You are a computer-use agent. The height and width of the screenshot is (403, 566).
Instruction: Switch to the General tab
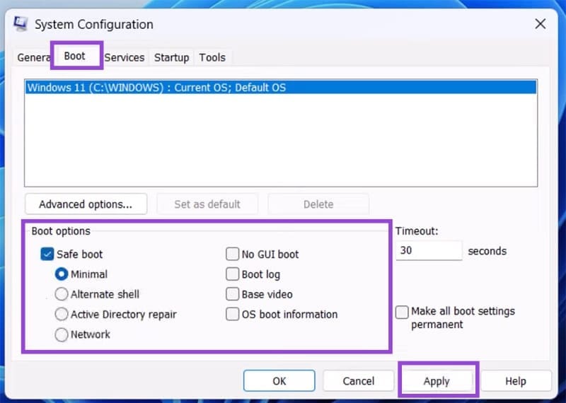[33, 57]
